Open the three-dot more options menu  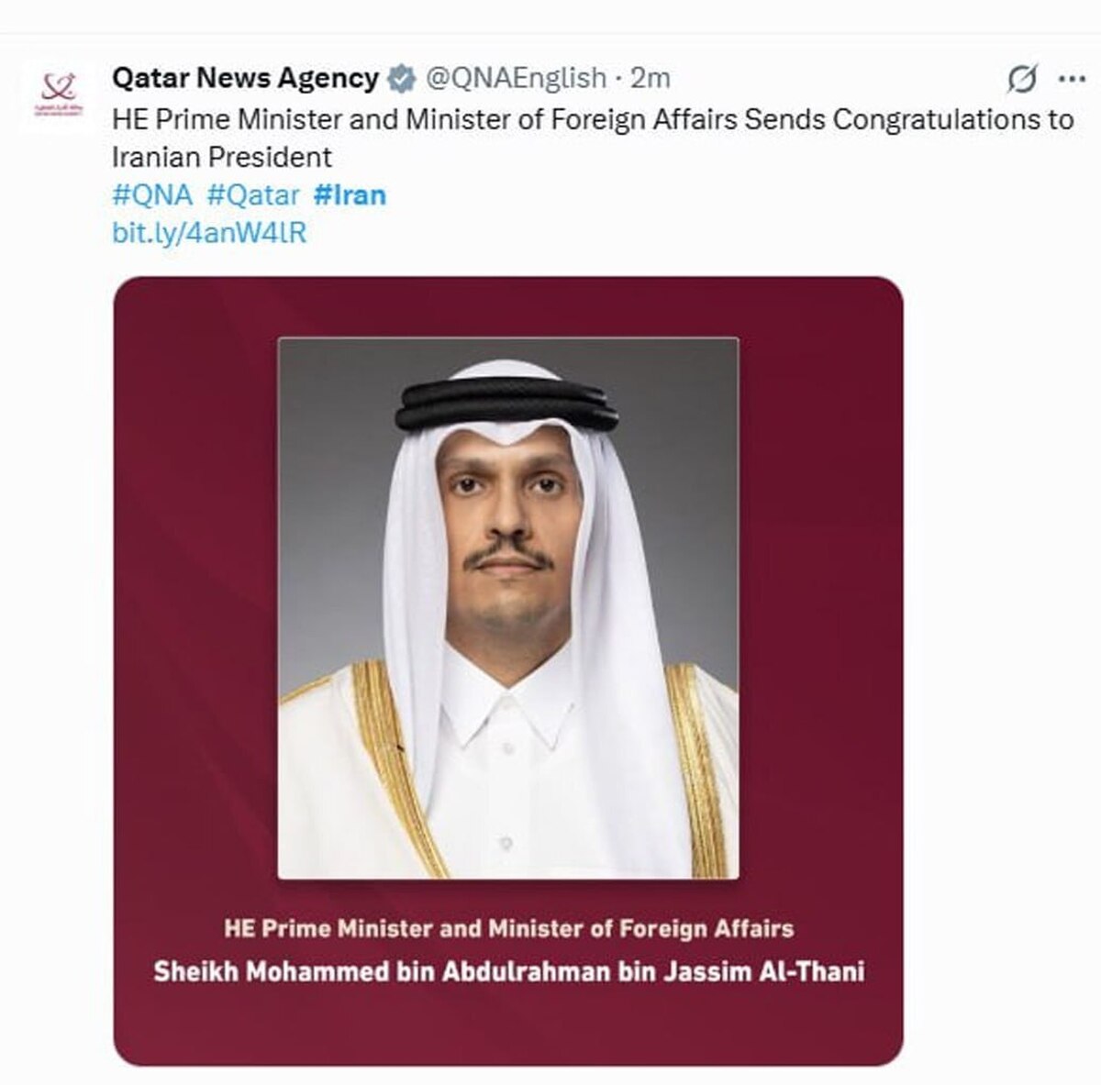click(x=1072, y=79)
